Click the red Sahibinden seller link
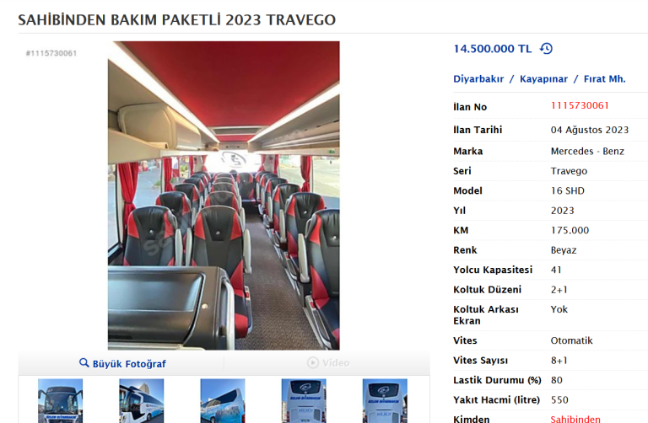 pyautogui.click(x=575, y=419)
